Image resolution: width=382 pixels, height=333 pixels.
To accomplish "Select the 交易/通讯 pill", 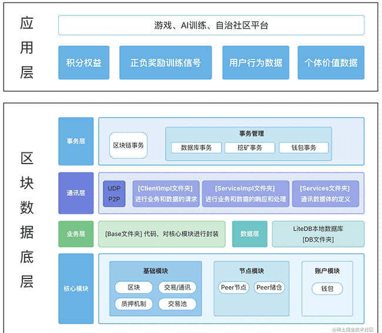I will (x=177, y=287).
